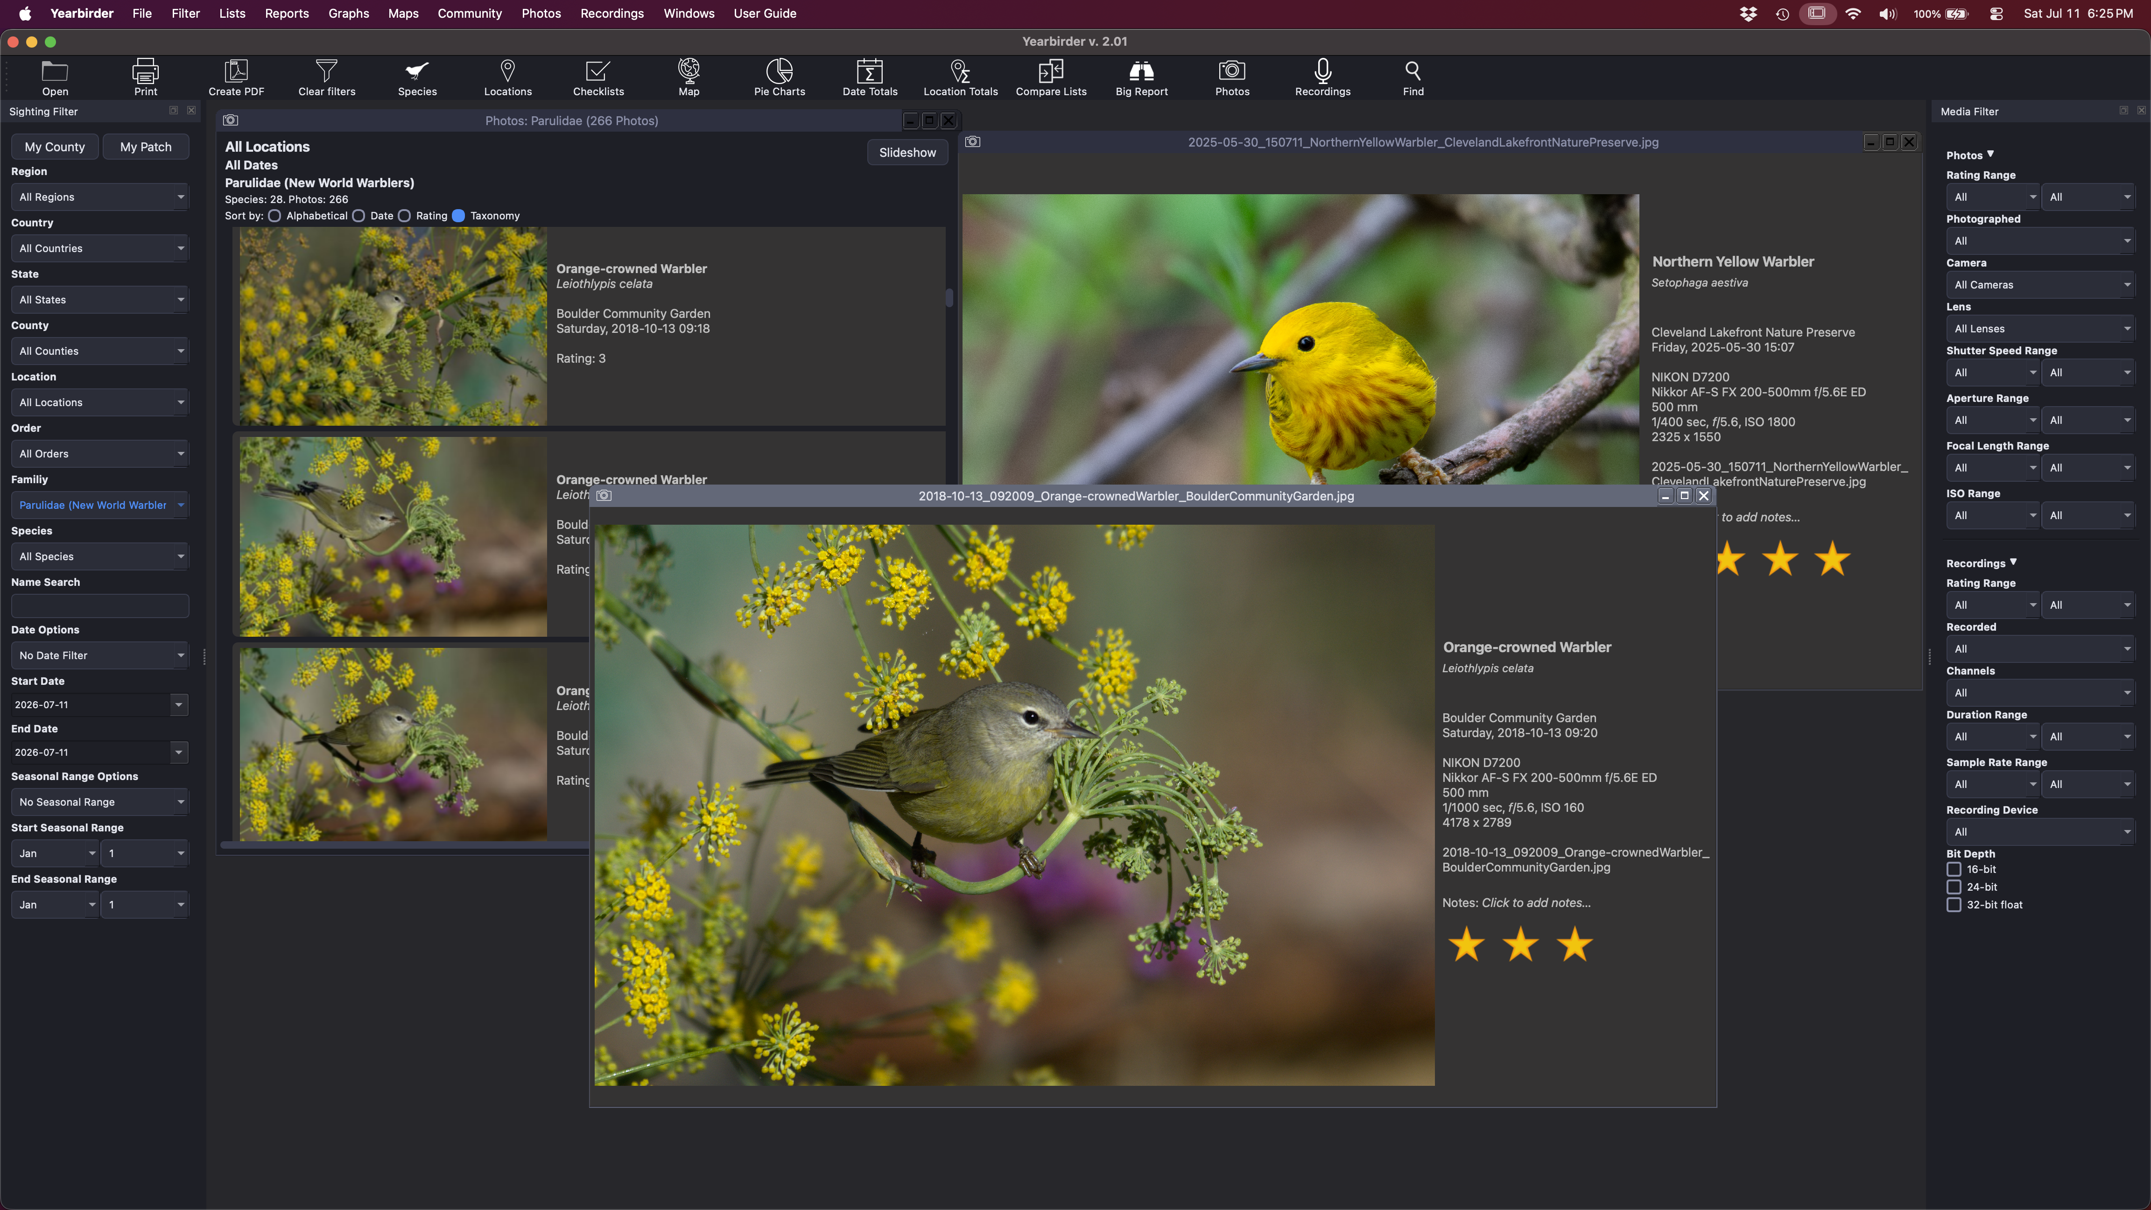Open the Checklists toolbar icon

pos(598,71)
